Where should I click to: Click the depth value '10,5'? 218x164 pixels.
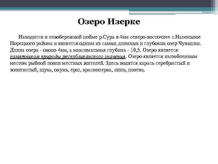(135, 50)
